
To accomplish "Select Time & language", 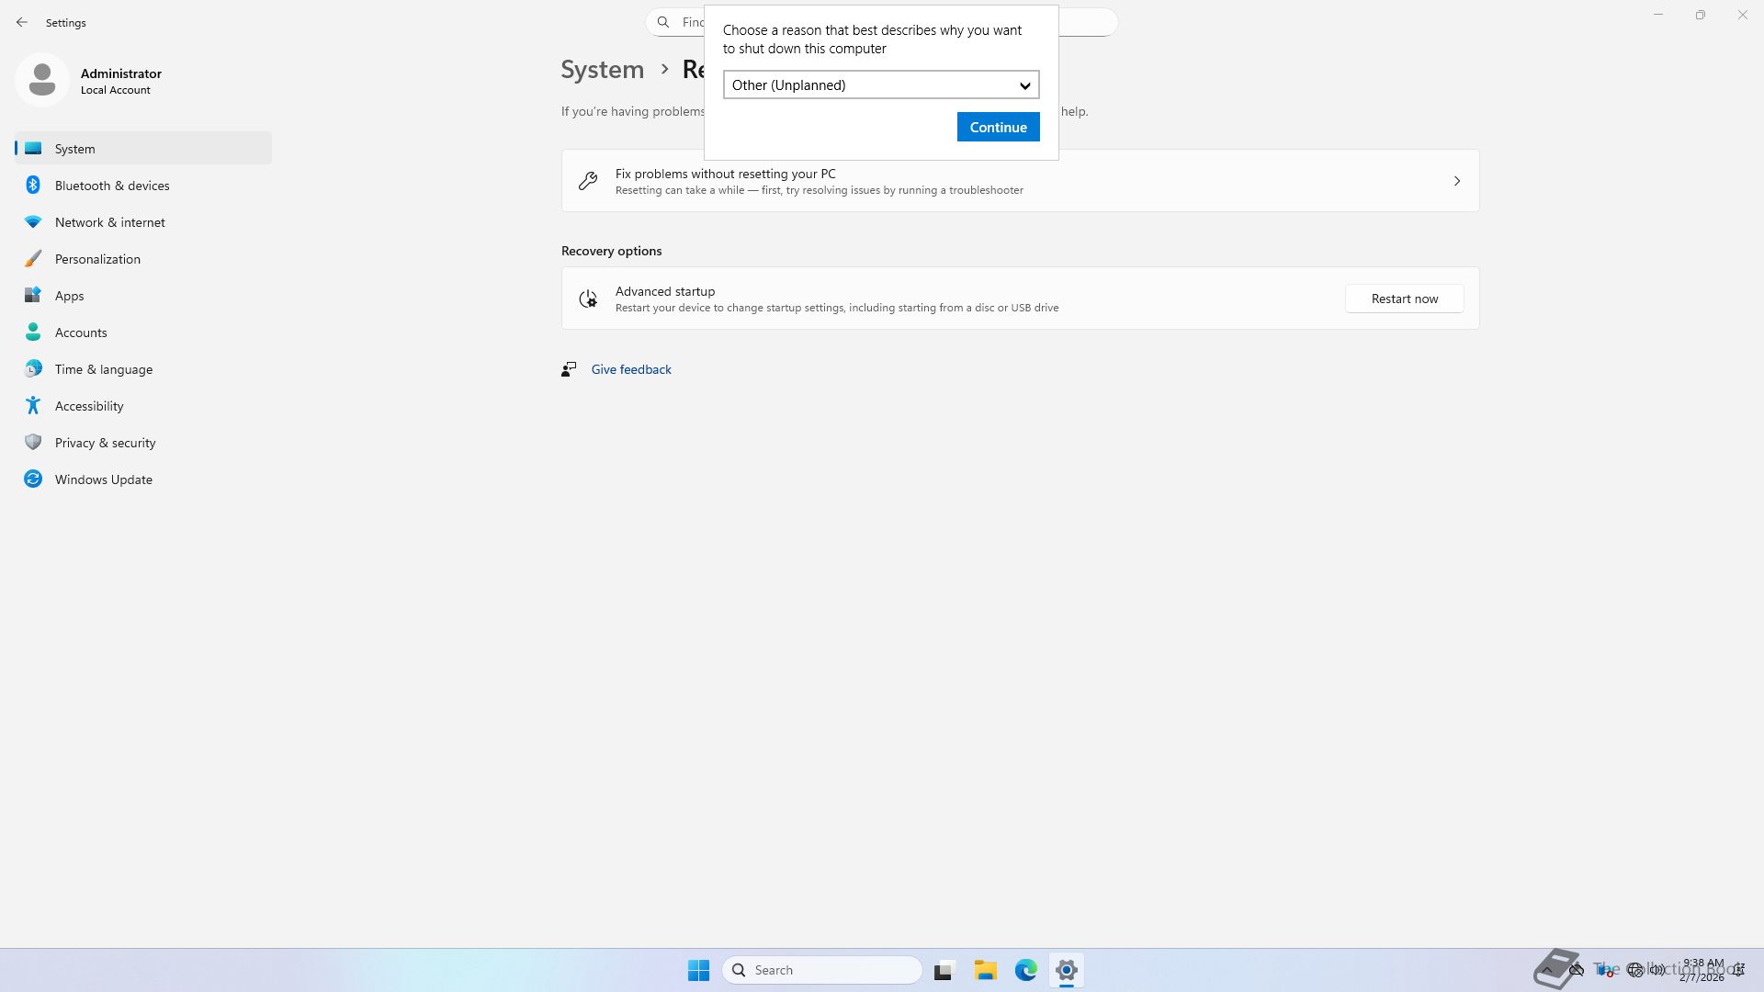I will (104, 369).
